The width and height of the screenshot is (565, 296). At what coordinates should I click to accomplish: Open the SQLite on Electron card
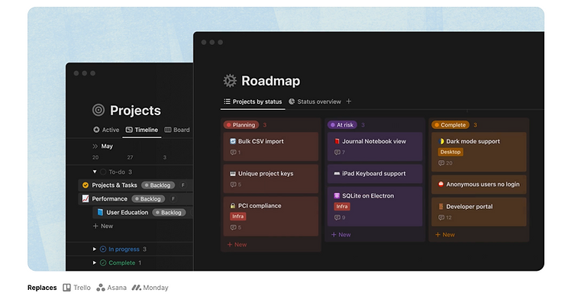(x=375, y=206)
